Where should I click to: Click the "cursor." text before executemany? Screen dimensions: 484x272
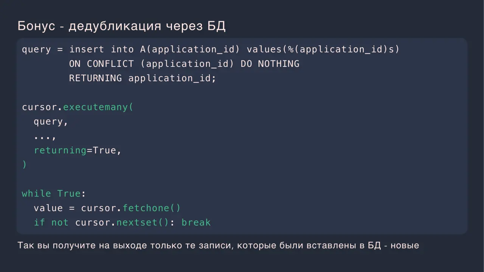pyautogui.click(x=42, y=107)
